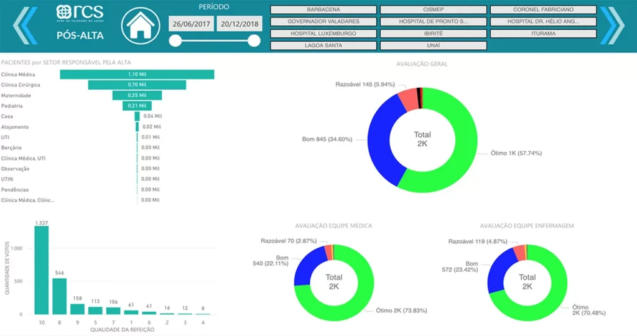
Task: Click the RCS logo
Action: point(80,12)
